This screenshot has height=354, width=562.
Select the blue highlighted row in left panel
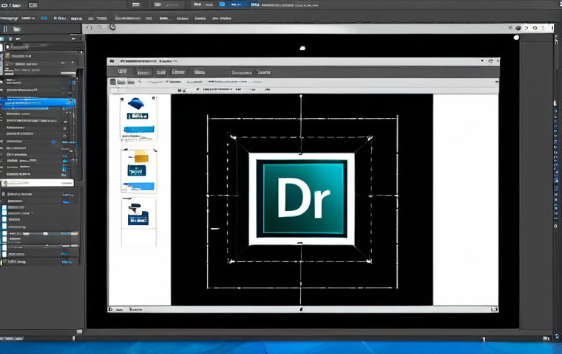tap(38, 103)
